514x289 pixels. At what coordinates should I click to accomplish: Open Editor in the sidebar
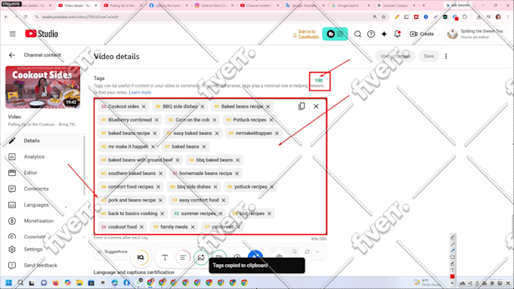[42, 173]
